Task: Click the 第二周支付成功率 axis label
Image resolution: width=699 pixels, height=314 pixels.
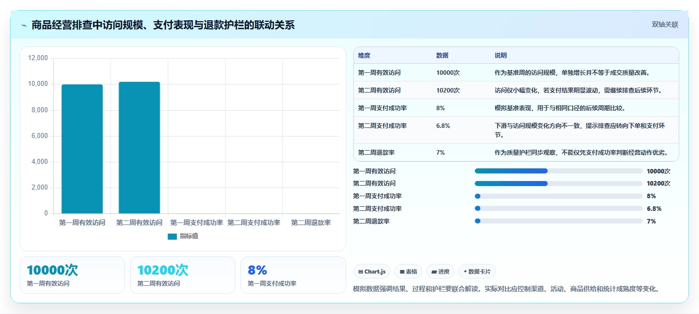Action: [254, 223]
